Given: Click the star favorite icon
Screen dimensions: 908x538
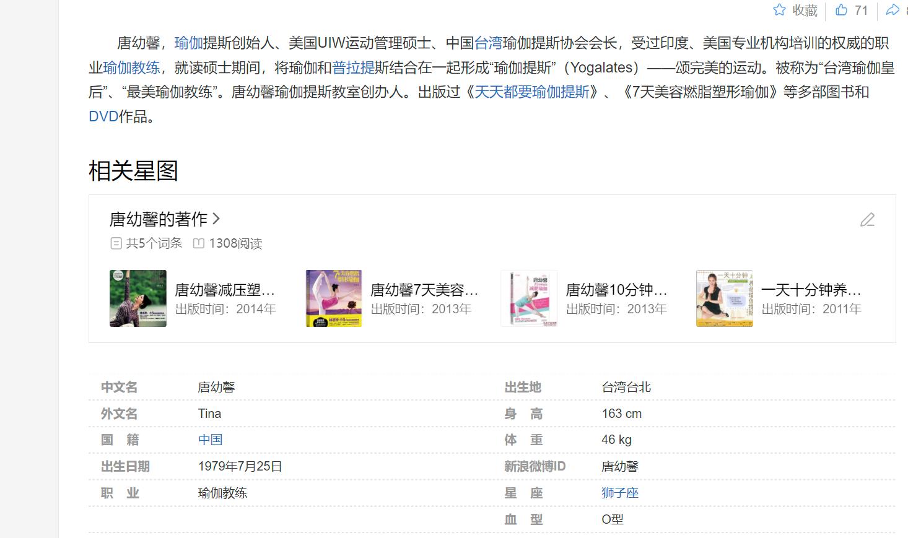Looking at the screenshot, I should click(779, 10).
